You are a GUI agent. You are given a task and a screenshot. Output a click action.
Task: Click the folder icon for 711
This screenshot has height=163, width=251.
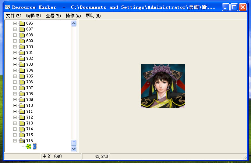pyautogui.click(x=22, y=112)
